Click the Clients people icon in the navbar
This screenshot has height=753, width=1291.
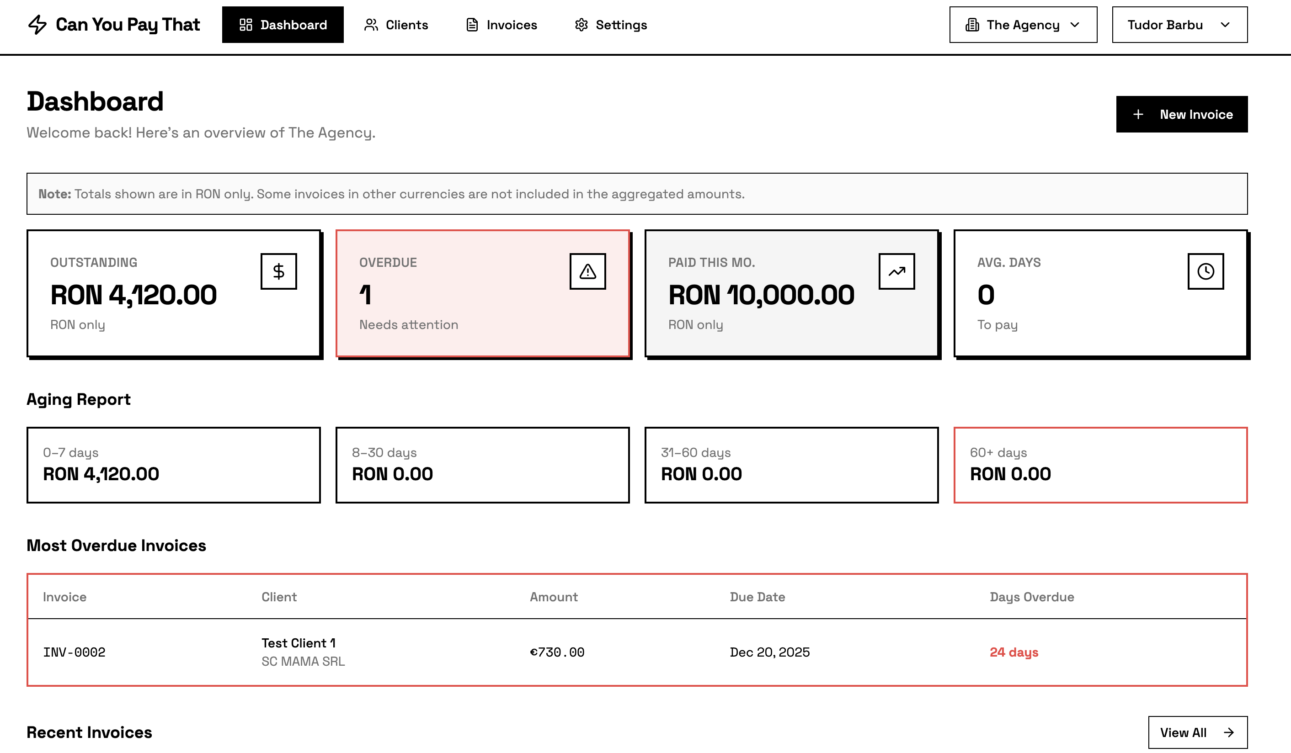point(370,24)
